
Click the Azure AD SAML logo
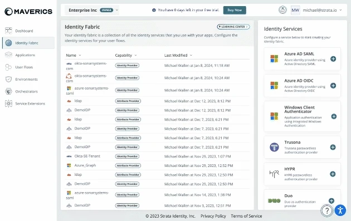(274, 59)
